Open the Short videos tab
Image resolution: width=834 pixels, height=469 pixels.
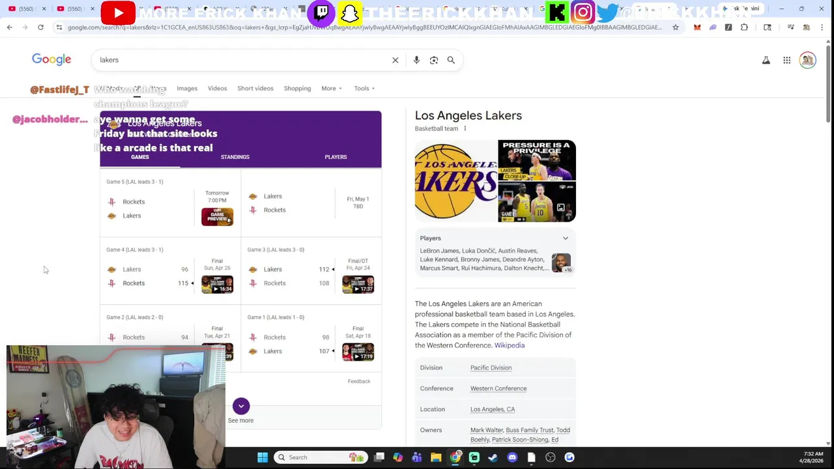[255, 89]
